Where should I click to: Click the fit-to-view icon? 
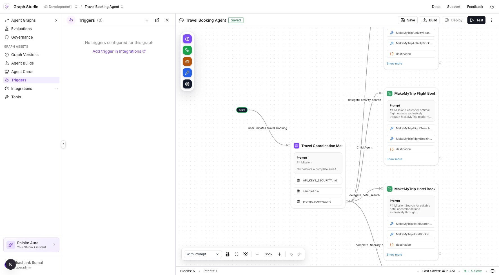point(237,254)
